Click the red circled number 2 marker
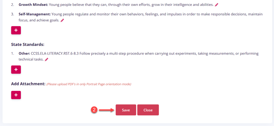 (x=94, y=110)
